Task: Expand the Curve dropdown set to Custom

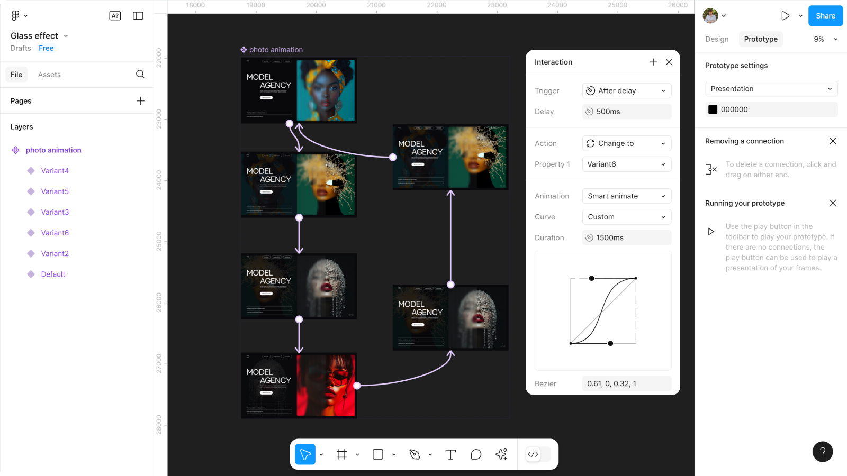Action: pos(626,217)
